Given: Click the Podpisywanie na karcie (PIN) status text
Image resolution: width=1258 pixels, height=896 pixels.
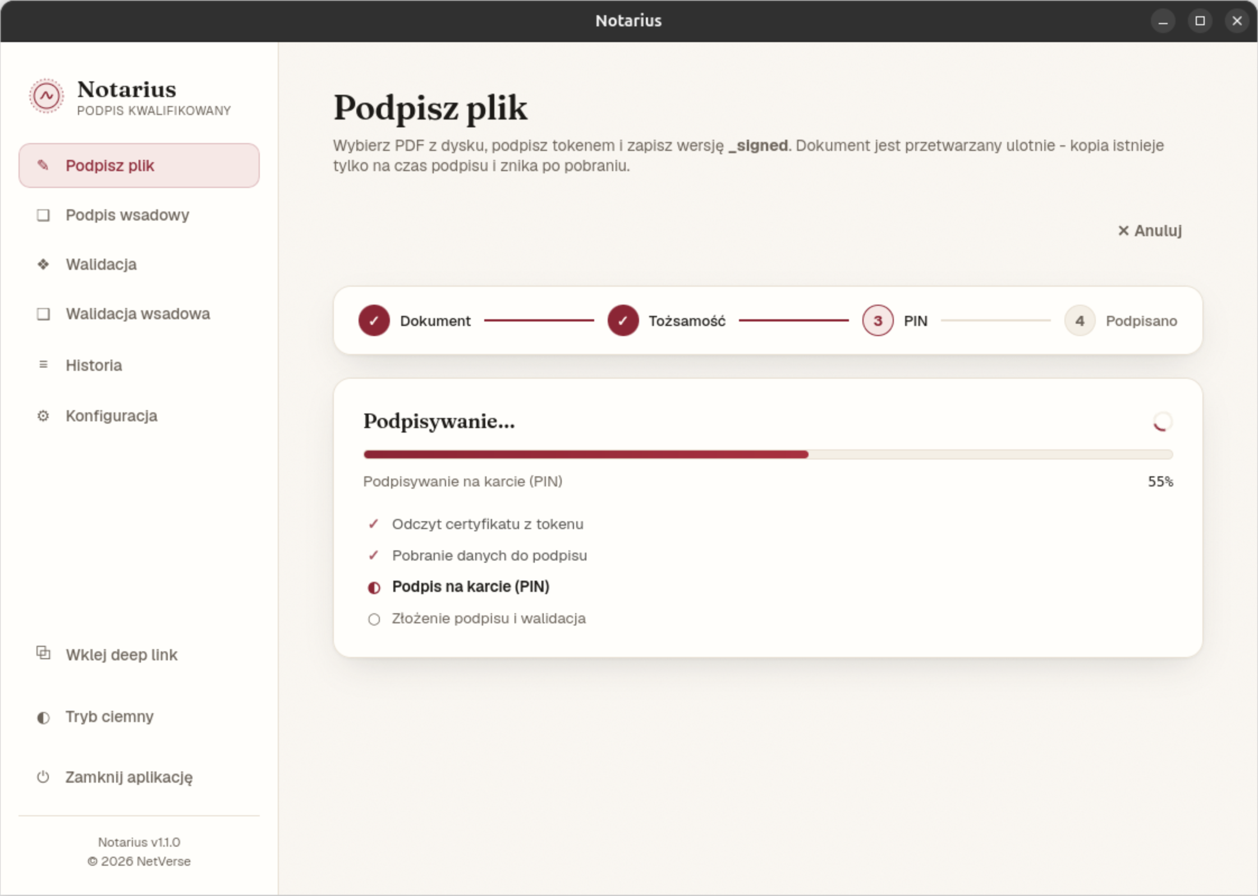Looking at the screenshot, I should (463, 481).
